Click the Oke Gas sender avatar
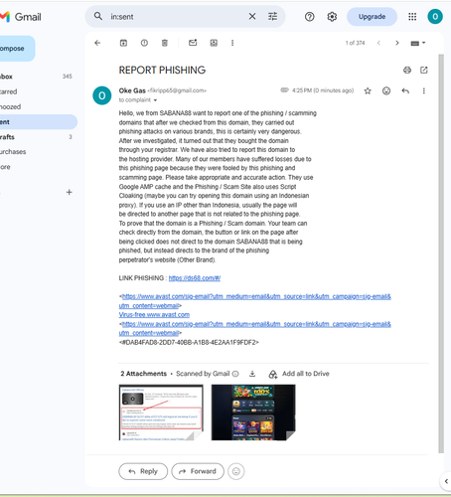The height and width of the screenshot is (497, 451). click(102, 95)
